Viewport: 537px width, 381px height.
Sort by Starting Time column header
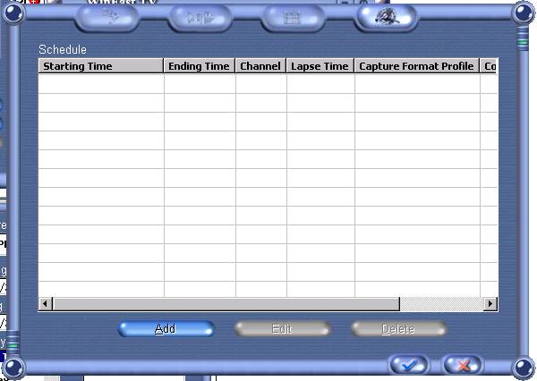tap(101, 66)
